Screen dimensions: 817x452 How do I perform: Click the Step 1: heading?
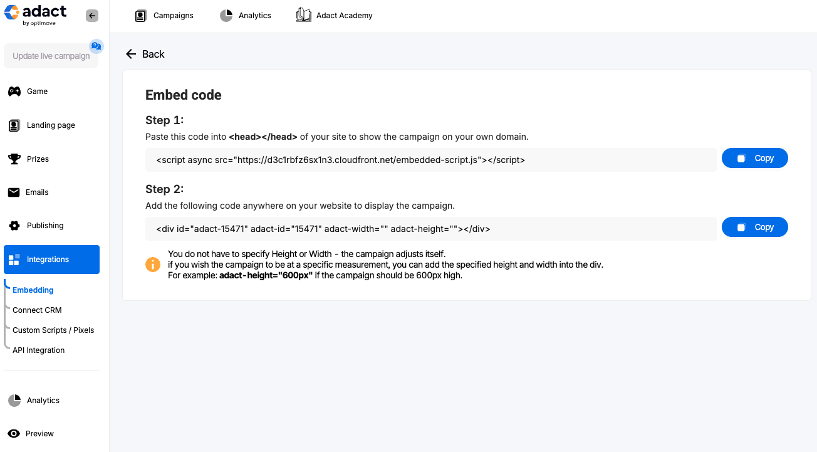(164, 120)
